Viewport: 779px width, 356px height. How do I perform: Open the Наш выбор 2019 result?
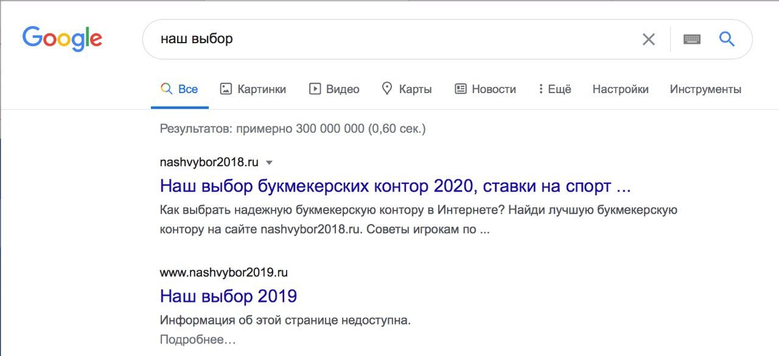228,296
